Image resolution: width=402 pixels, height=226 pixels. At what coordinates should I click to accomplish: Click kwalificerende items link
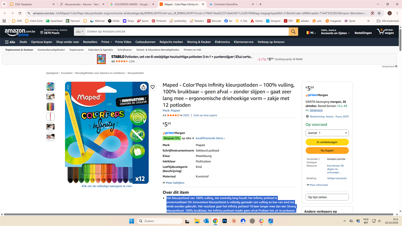(x=210, y=138)
